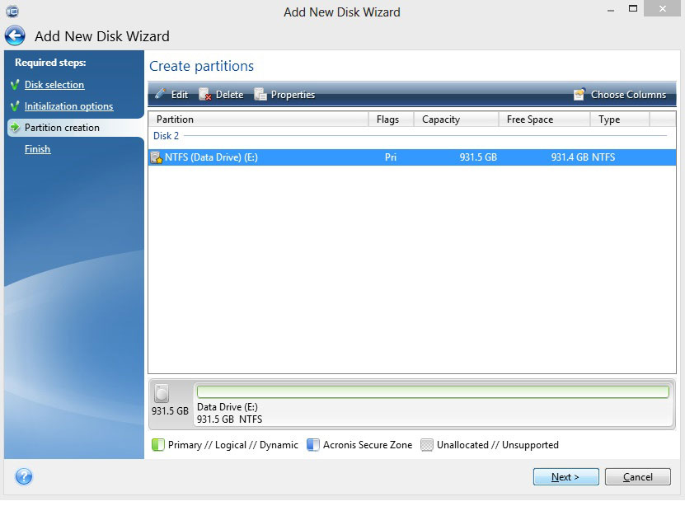This screenshot has width=685, height=506.
Task: Go to Disk selection step
Action: pos(54,85)
